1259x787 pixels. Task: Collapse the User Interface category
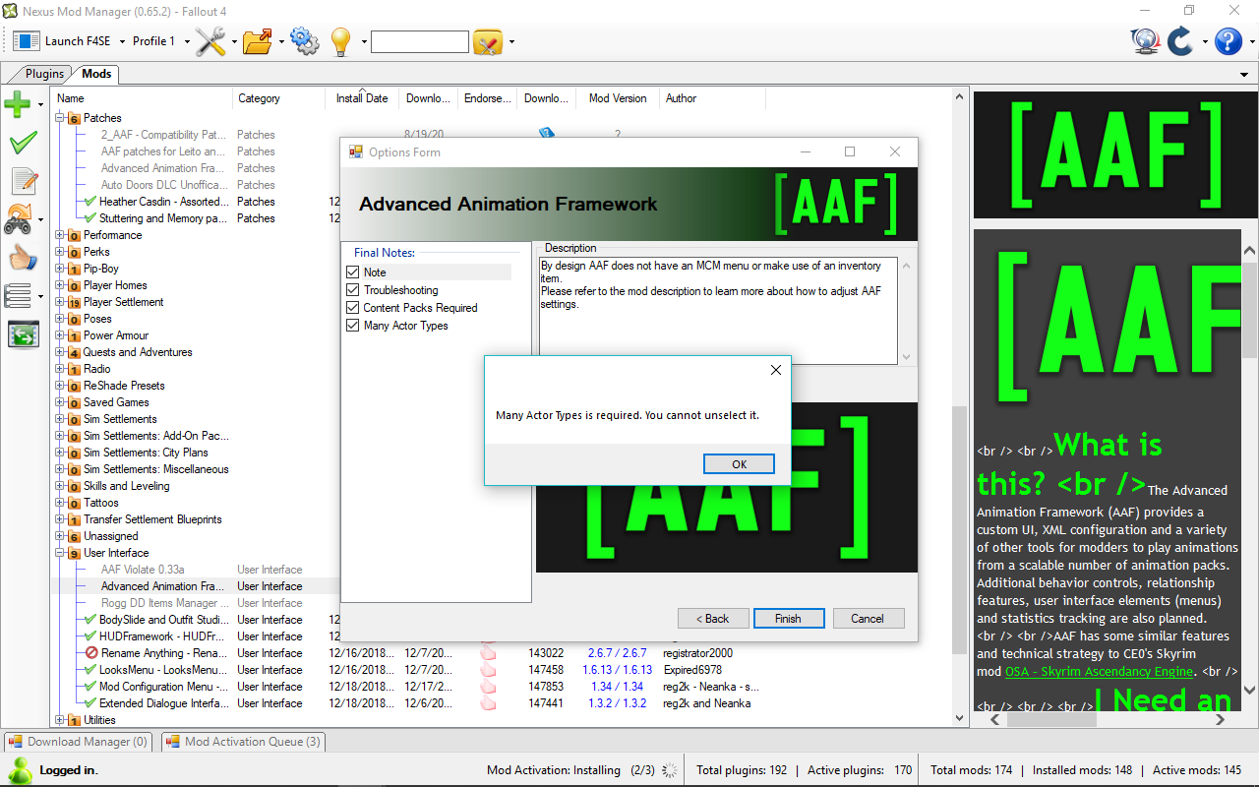[x=60, y=552]
